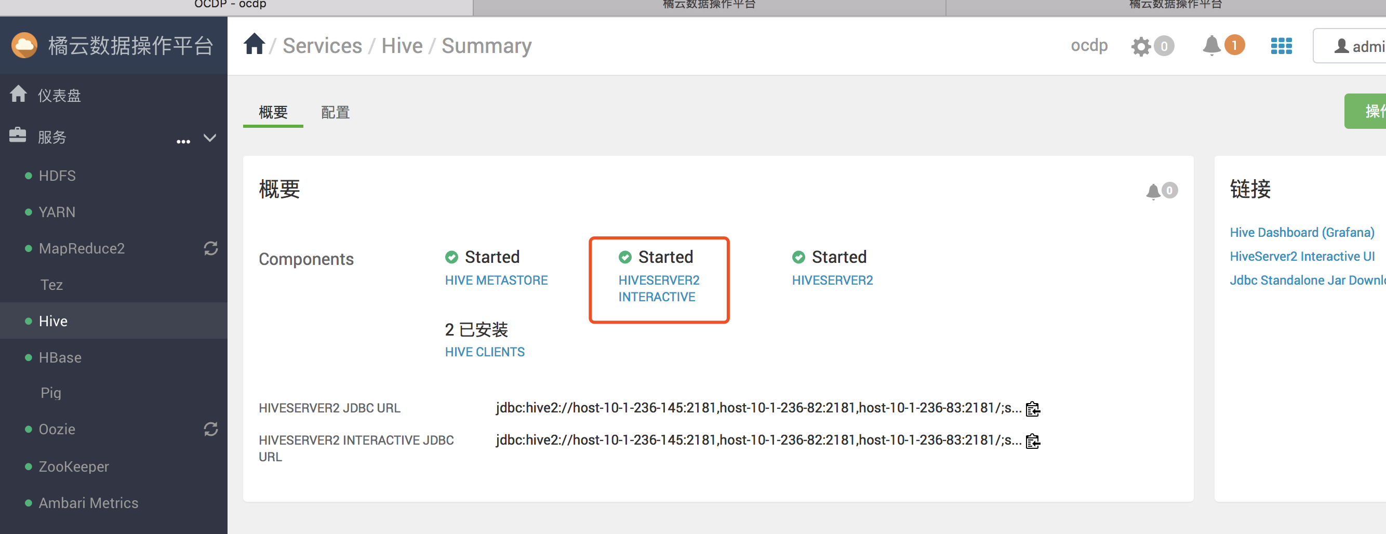Click the dashboard house icon in sidebar
Viewport: 1386px width, 534px height.
point(18,94)
